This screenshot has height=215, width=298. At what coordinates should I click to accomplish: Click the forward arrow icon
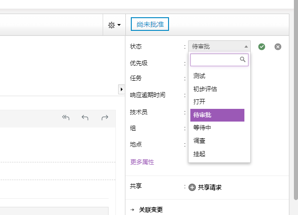click(x=105, y=118)
